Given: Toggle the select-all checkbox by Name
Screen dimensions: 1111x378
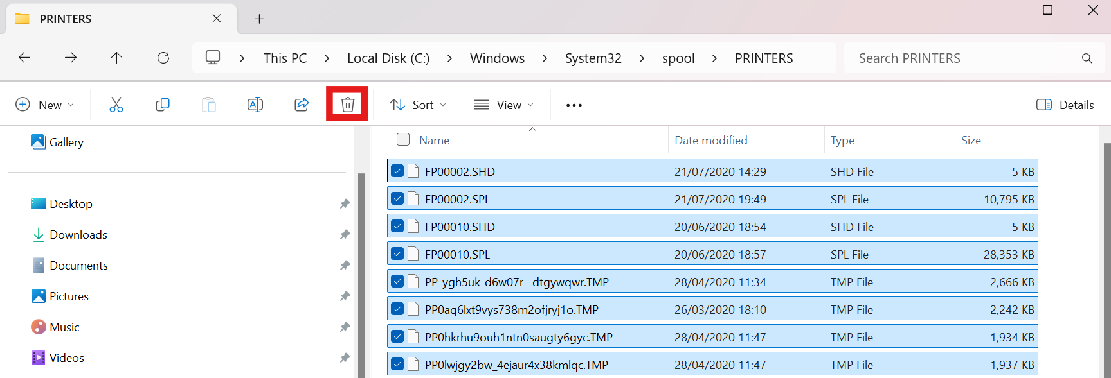Looking at the screenshot, I should [403, 139].
